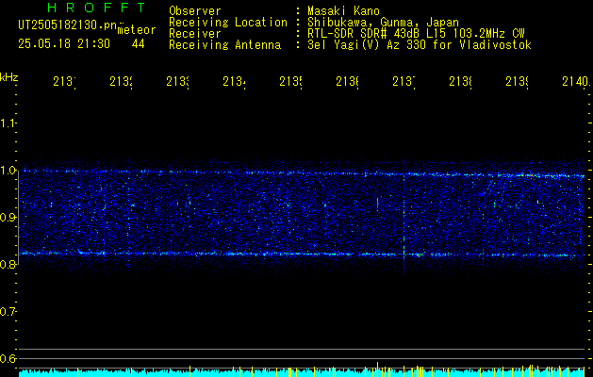The width and height of the screenshot is (593, 377).
Task: Click the 2138 time marker
Action: tap(461, 81)
